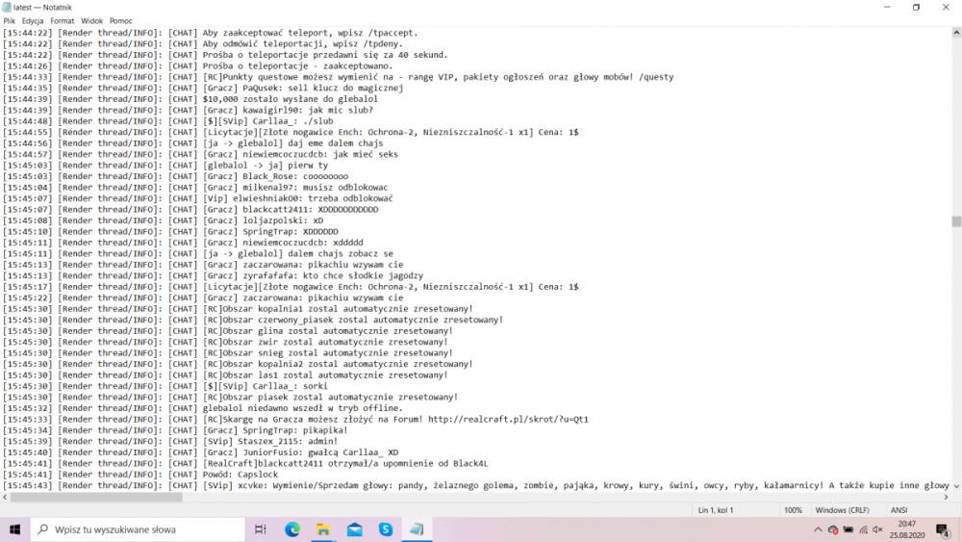Viewport: 962px width, 542px height.
Task: Click the Notatnik taskbar icon
Action: click(x=417, y=529)
